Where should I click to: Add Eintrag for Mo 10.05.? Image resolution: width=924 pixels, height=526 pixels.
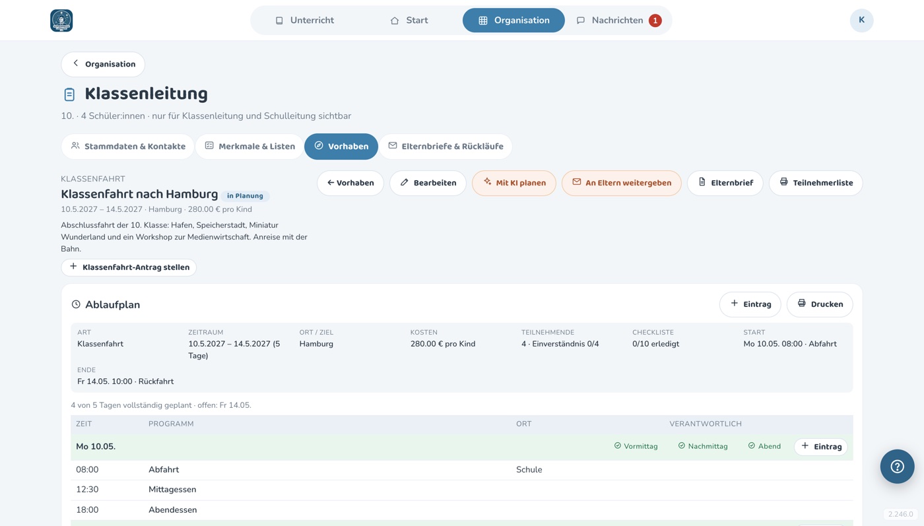(x=821, y=447)
